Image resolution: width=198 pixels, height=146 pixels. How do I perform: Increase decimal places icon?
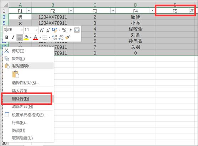[54, 37]
